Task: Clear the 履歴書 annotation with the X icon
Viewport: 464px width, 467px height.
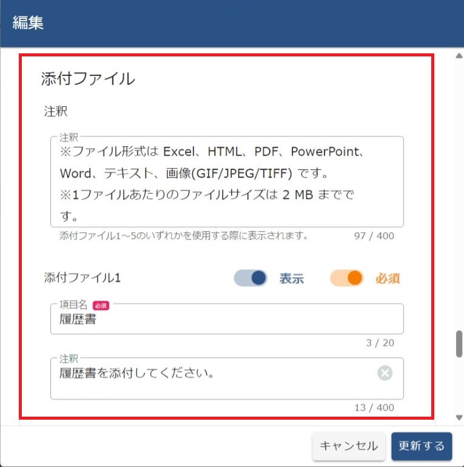Action: pyautogui.click(x=385, y=373)
